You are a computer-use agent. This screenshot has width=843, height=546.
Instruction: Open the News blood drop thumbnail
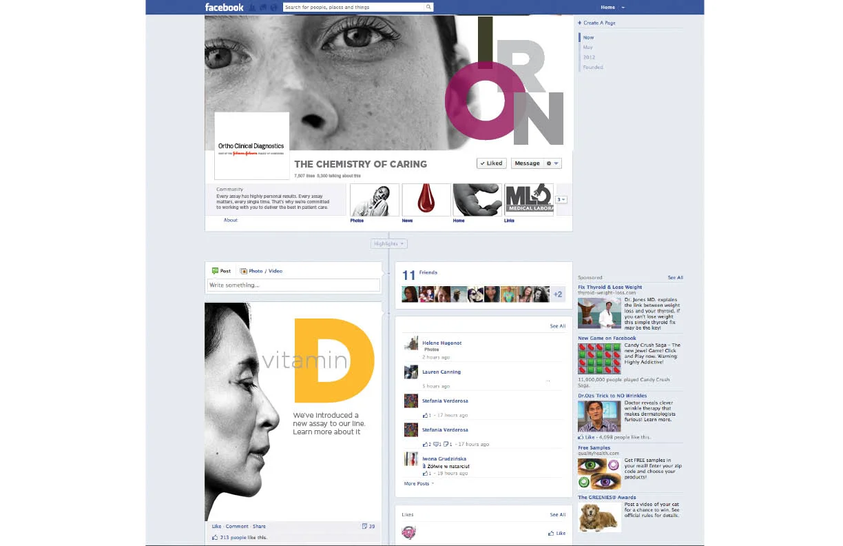tap(426, 200)
